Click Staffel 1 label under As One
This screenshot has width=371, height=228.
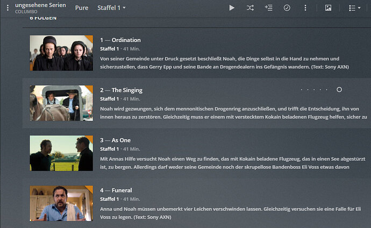[109, 149]
